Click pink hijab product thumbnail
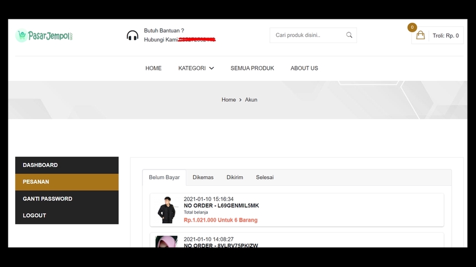Viewport: 476px width, 267px height. [x=167, y=242]
